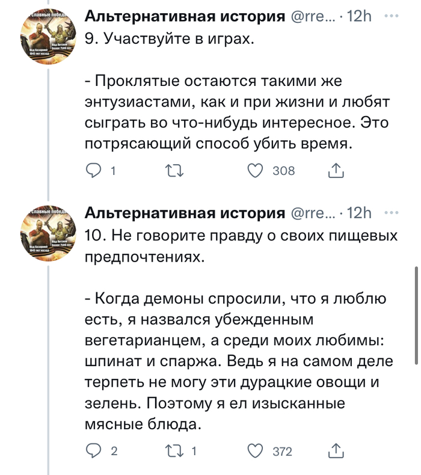Share the tweet about food preferences
The height and width of the screenshot is (475, 421).
click(x=336, y=451)
